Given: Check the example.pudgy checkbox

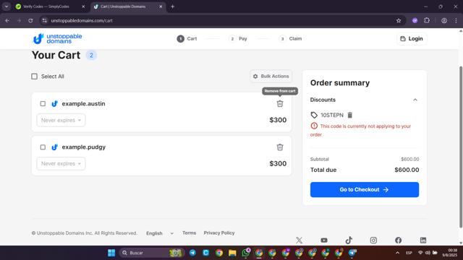Looking at the screenshot, I should [x=43, y=147].
